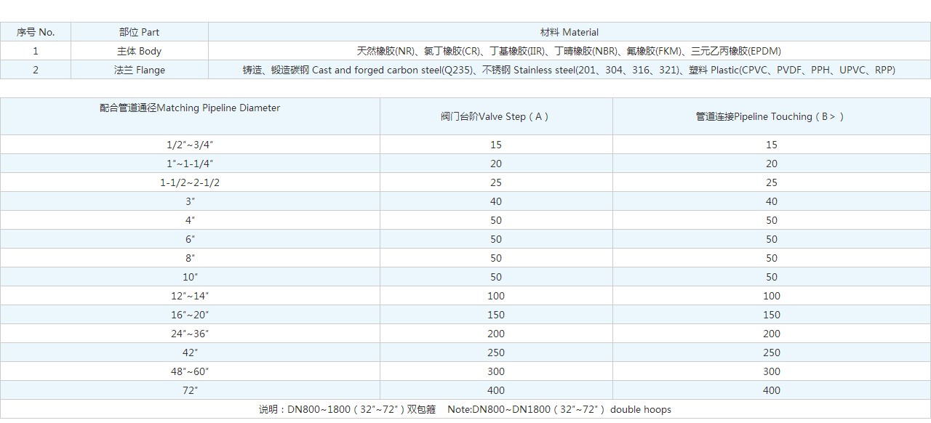Click the 16"~20" diameter cell
Viewport: 931px width, 423px height.
(x=190, y=315)
